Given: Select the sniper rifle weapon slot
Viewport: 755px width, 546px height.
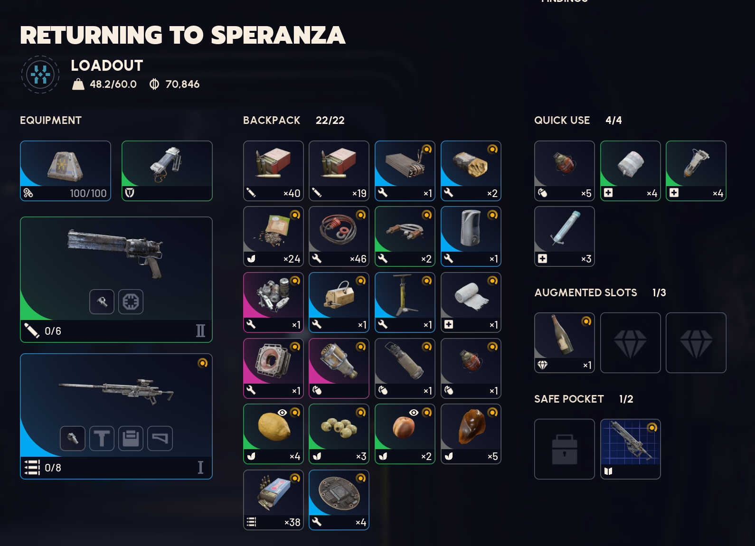Looking at the screenshot, I should pos(116,416).
